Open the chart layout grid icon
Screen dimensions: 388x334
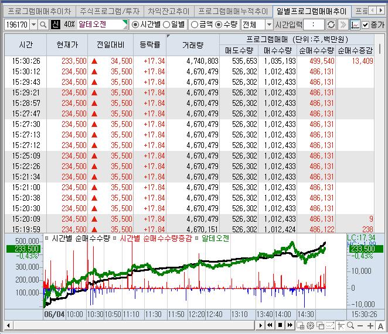coord(301,326)
